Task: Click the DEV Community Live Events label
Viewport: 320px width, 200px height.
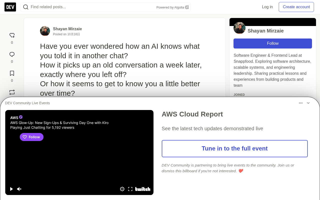Action: 27,103
